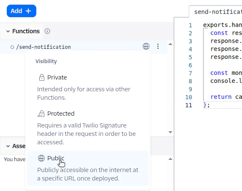The width and height of the screenshot is (242, 191).
Task: Click line number 7 in the editor
Action: point(190,73)
